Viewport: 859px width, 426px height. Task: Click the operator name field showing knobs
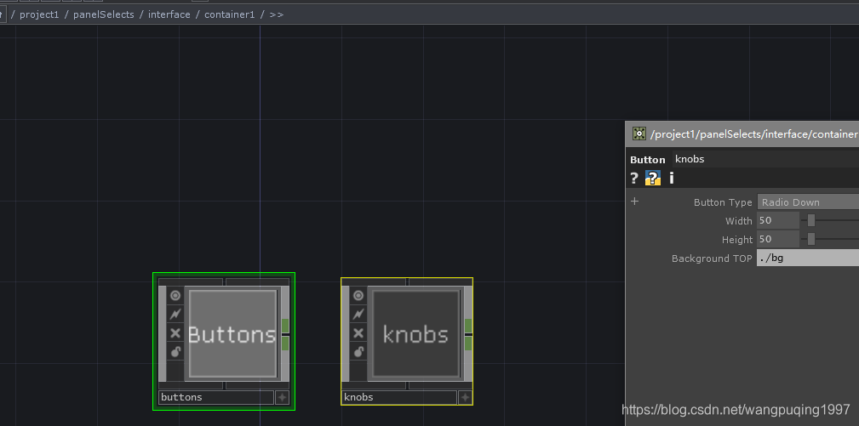point(766,159)
